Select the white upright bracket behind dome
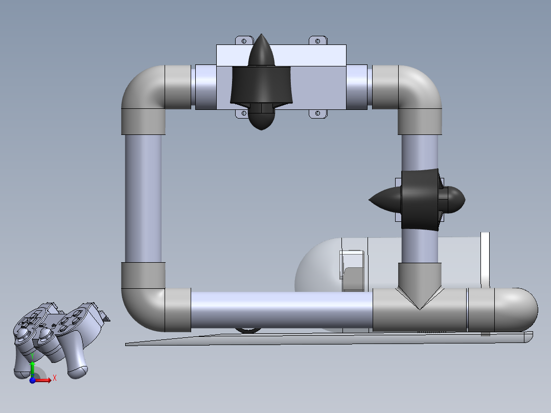Screen dimensions: 551x413 pyautogui.click(x=485, y=260)
